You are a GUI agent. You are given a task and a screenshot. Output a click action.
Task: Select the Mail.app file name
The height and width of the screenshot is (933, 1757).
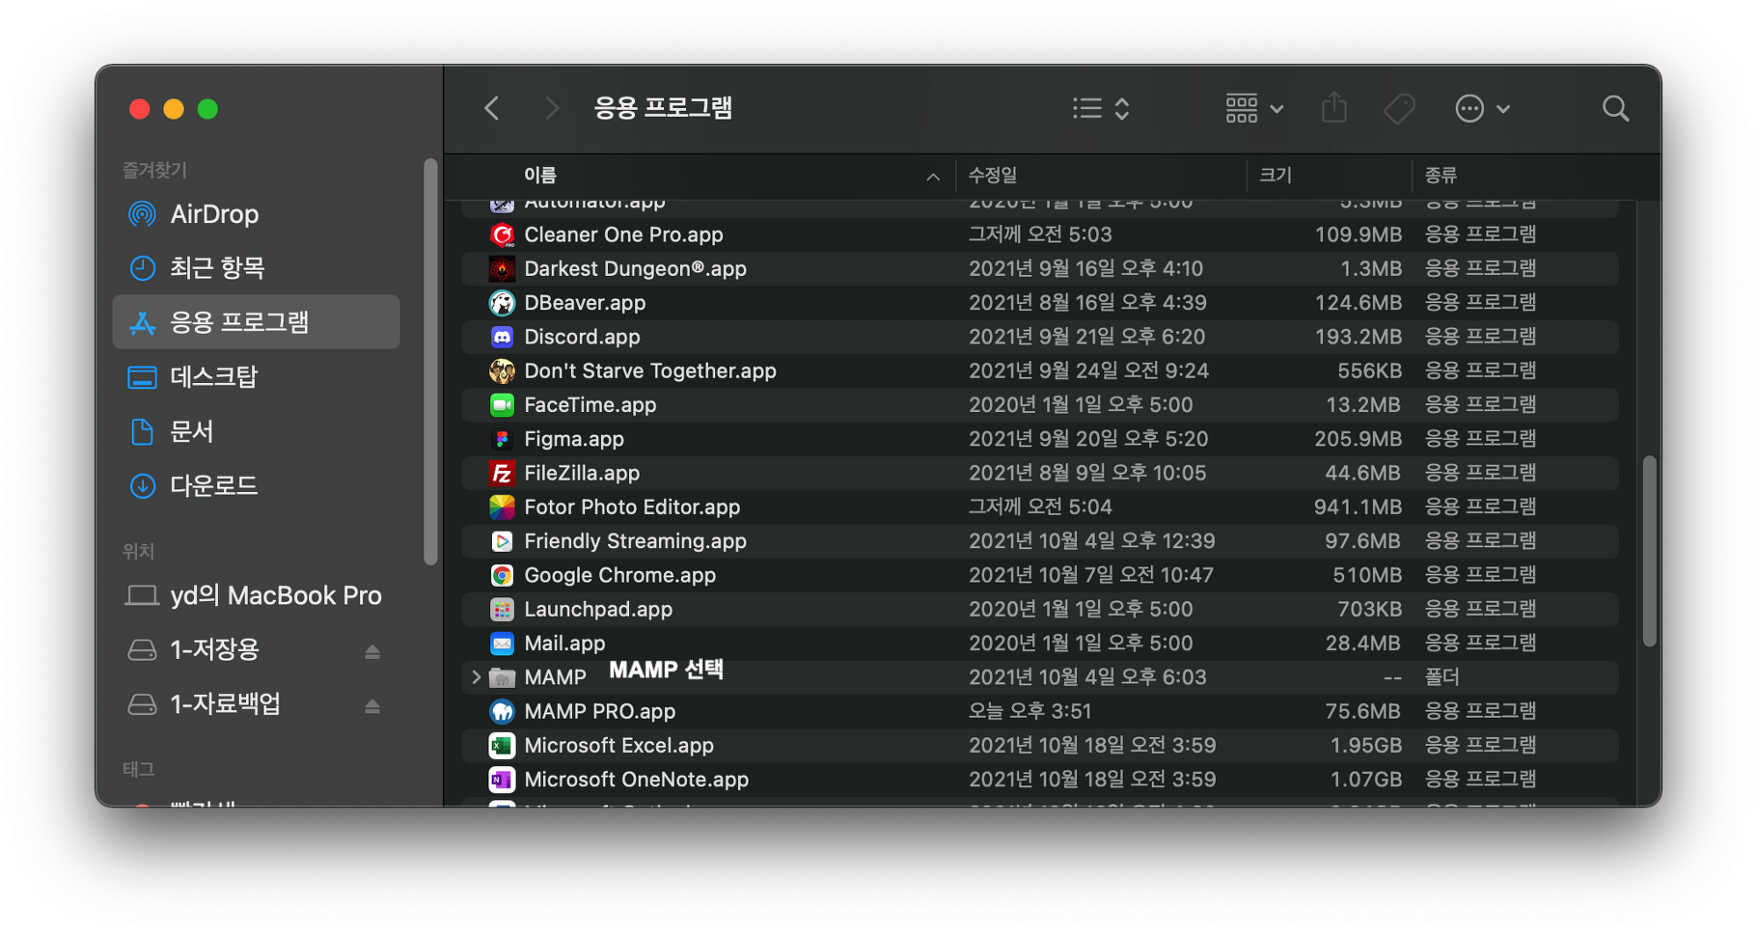pyautogui.click(x=564, y=644)
